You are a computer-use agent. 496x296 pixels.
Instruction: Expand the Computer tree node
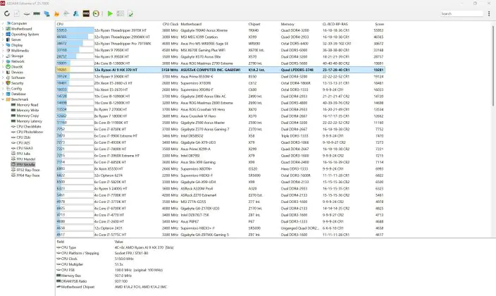[3, 23]
